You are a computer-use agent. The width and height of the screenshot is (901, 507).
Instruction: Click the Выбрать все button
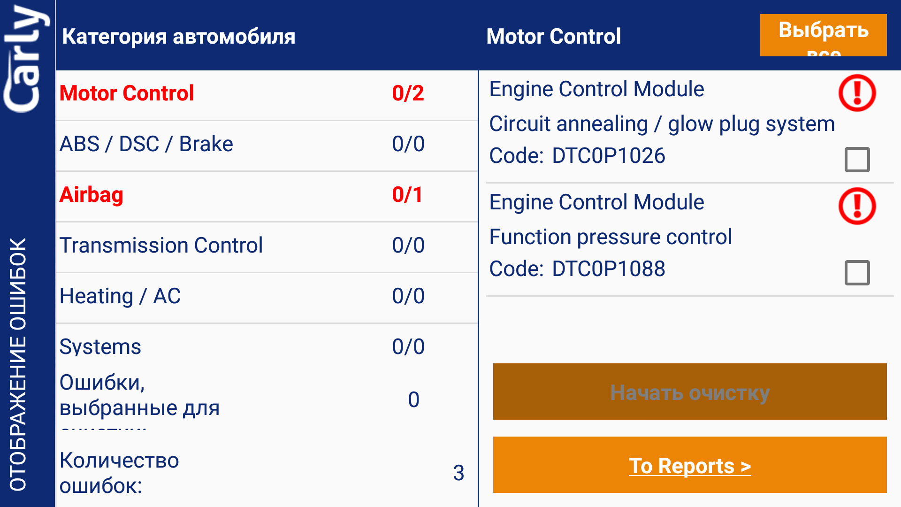[823, 35]
